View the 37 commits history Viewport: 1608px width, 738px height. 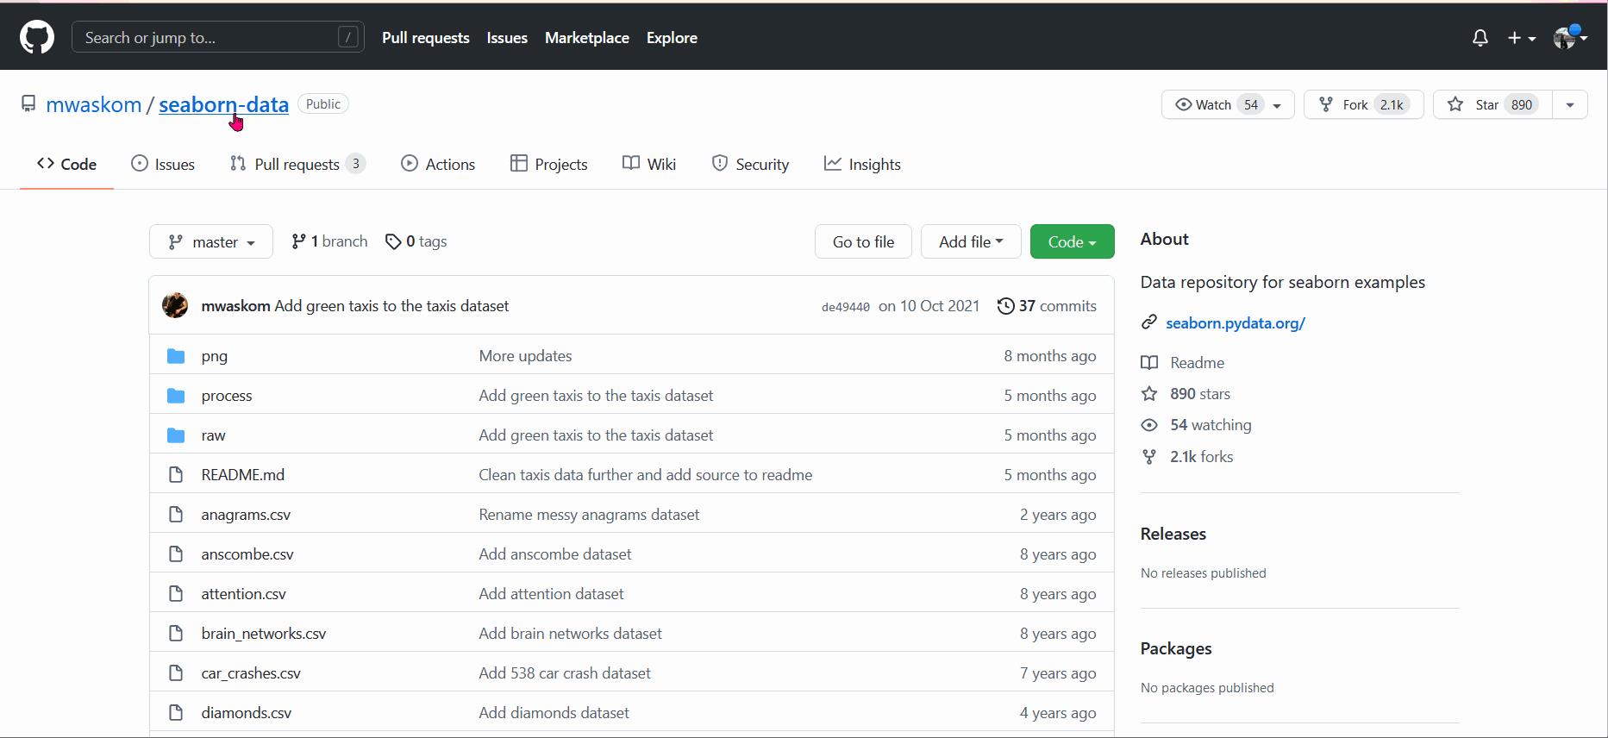click(1047, 306)
